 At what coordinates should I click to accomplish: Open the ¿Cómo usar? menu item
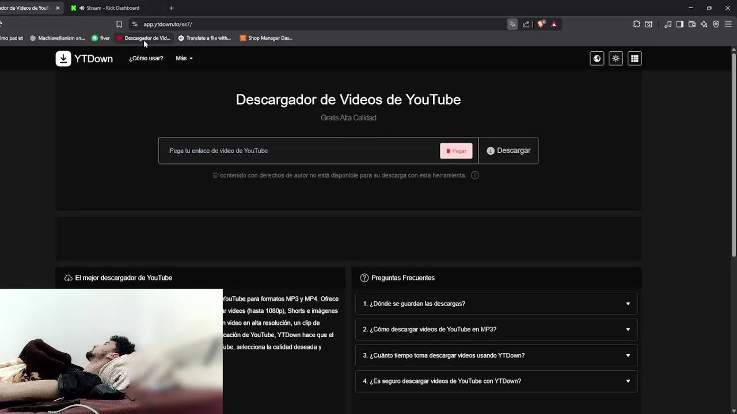tap(146, 59)
